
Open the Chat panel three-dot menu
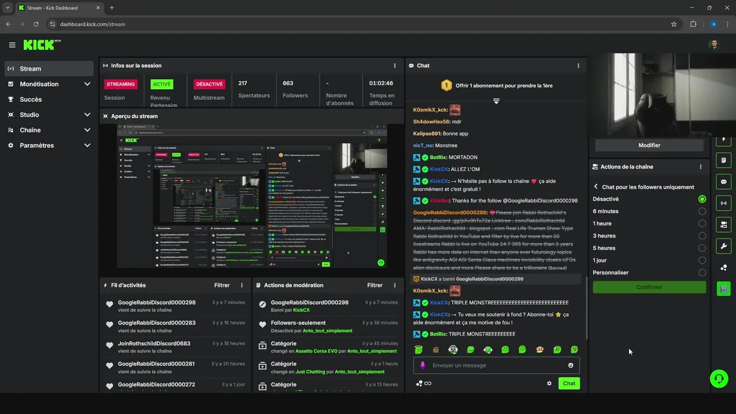(578, 66)
